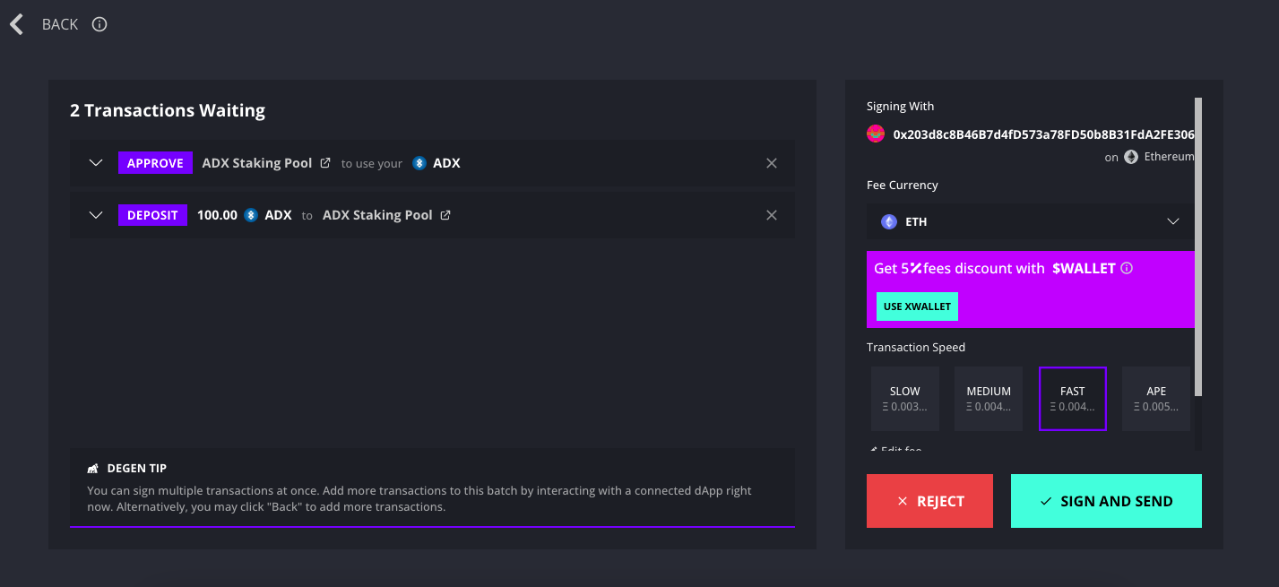This screenshot has height=587, width=1279.
Task: Select APE transaction speed
Action: 1156,399
